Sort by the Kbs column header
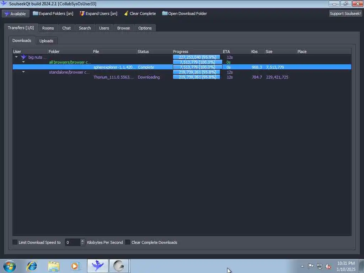Viewport: 364px width, 273px height. click(257, 52)
